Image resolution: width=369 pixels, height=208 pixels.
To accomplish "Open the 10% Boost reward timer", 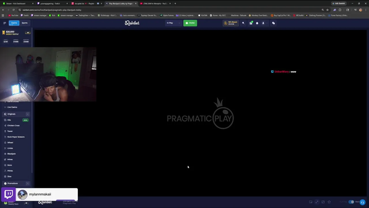I will 231,23.
